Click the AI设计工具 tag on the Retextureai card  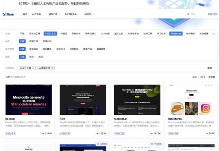click(174, 133)
